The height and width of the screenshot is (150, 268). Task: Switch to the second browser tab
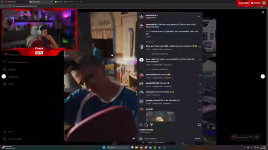41,2
